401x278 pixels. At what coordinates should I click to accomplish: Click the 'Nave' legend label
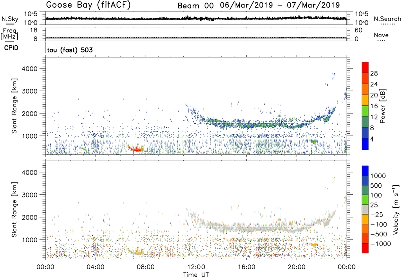(x=381, y=35)
